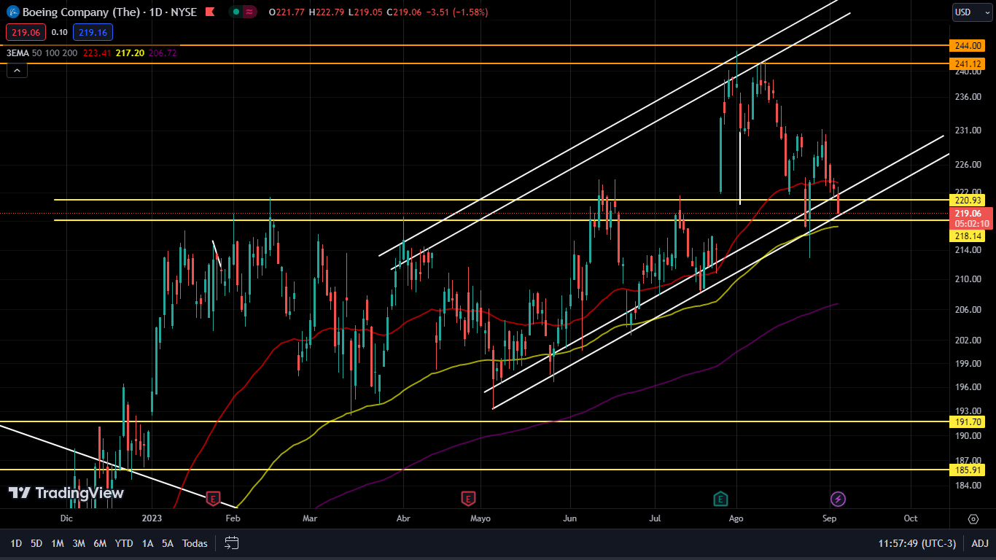Open timezone menu at 11:57:49 (UTC-3)
This screenshot has height=560, width=996.
click(x=917, y=543)
